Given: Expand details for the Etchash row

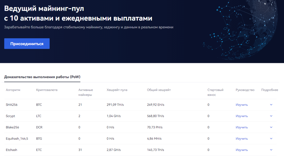Looking at the screenshot, I should [x=271, y=150].
